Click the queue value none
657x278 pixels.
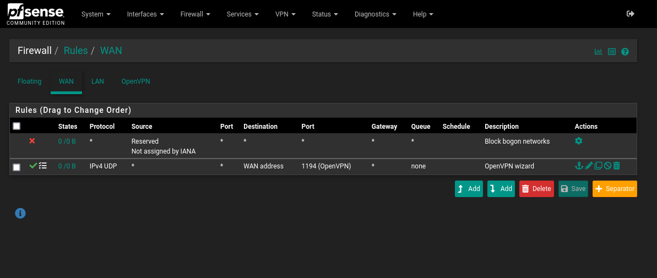click(418, 166)
